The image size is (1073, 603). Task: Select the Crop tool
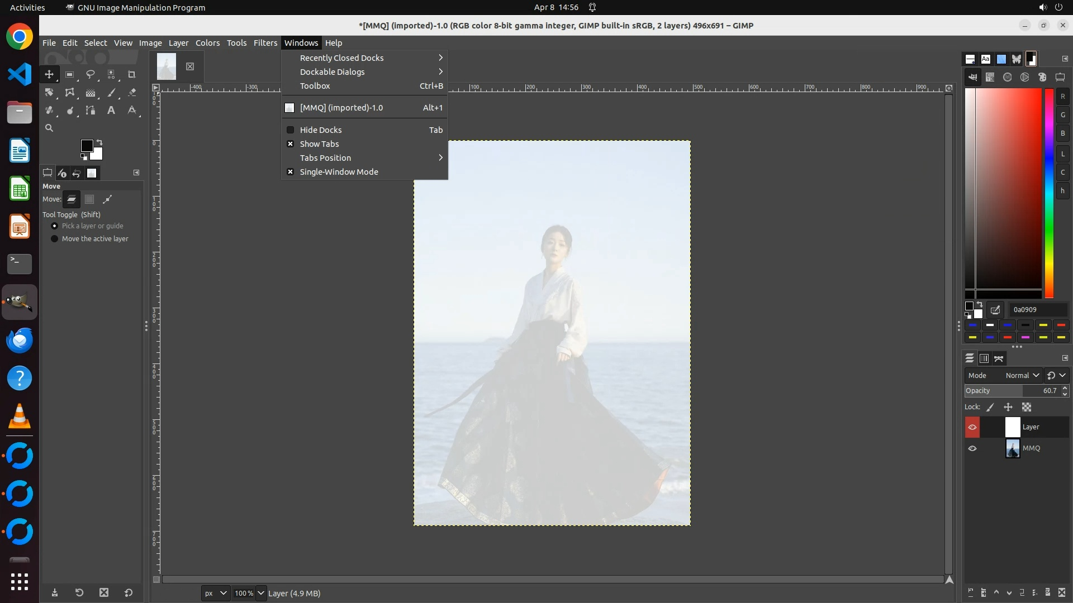tap(132, 74)
